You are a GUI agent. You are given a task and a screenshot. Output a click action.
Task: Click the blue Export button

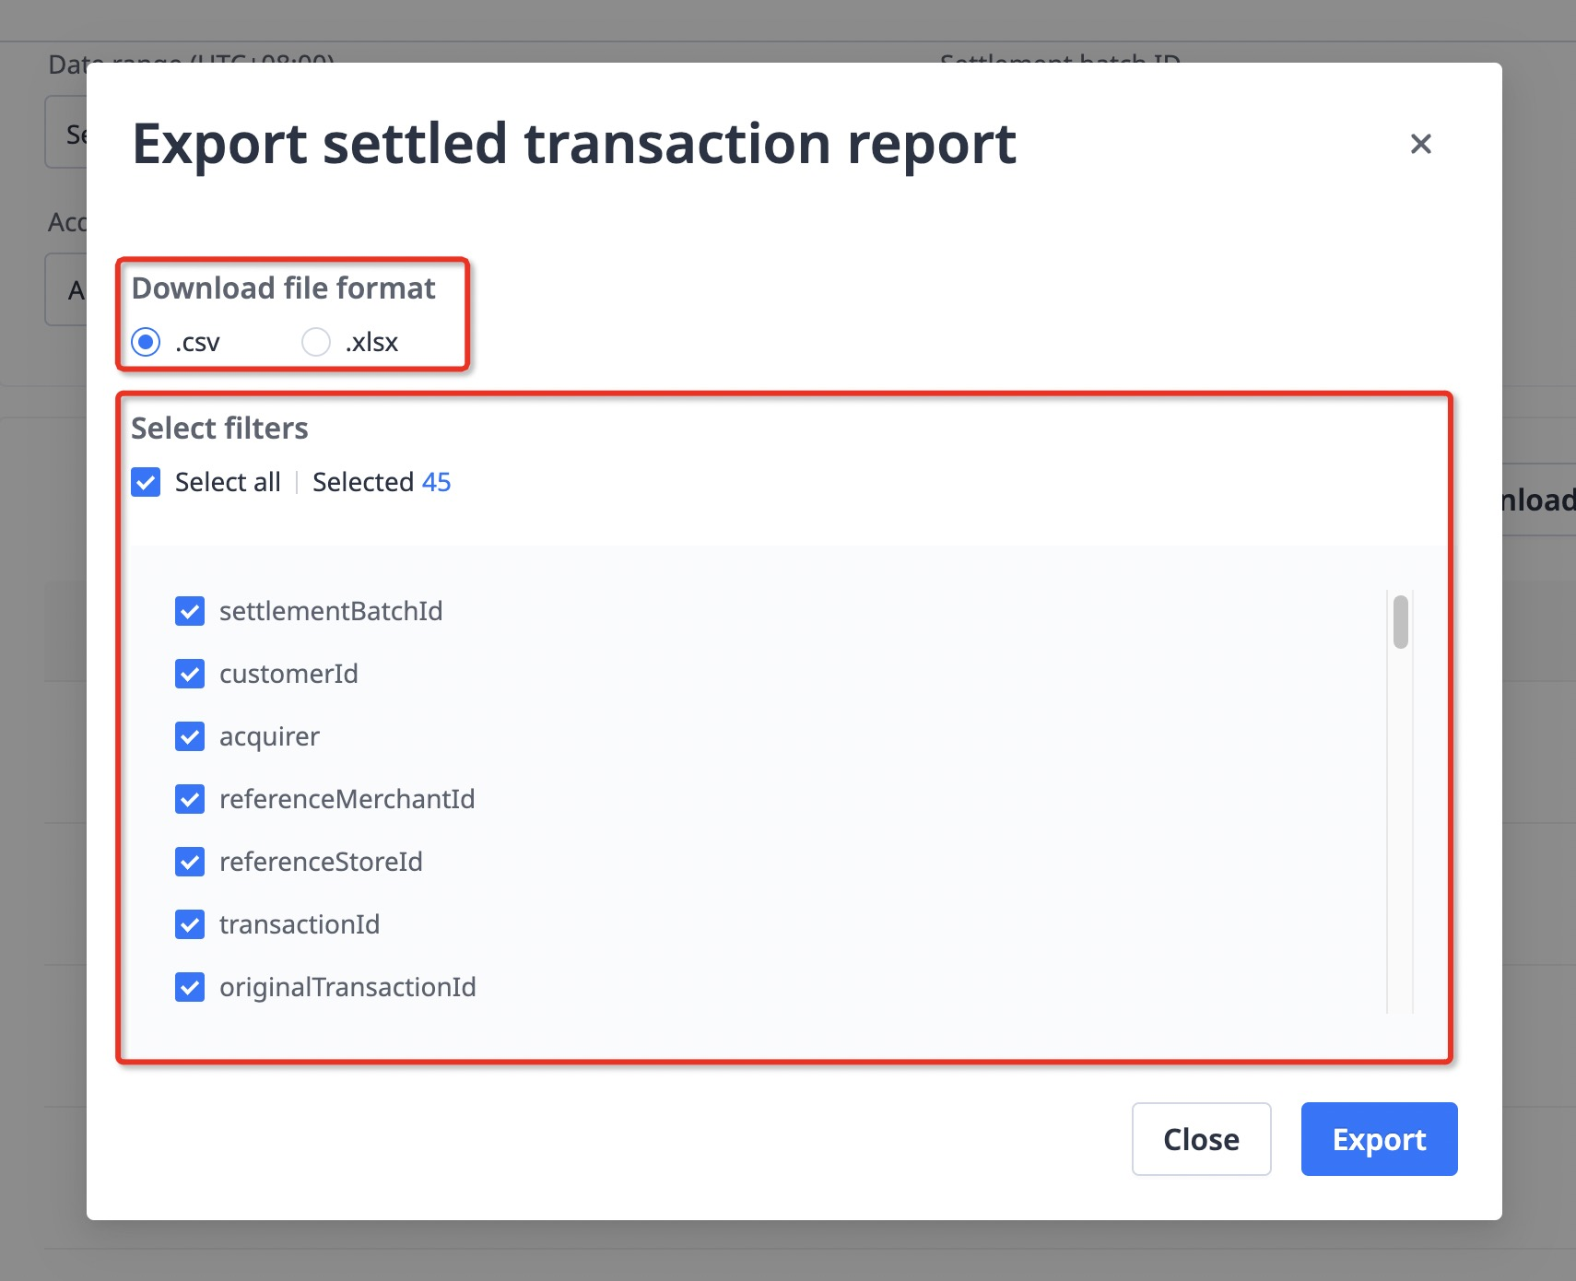(x=1379, y=1139)
